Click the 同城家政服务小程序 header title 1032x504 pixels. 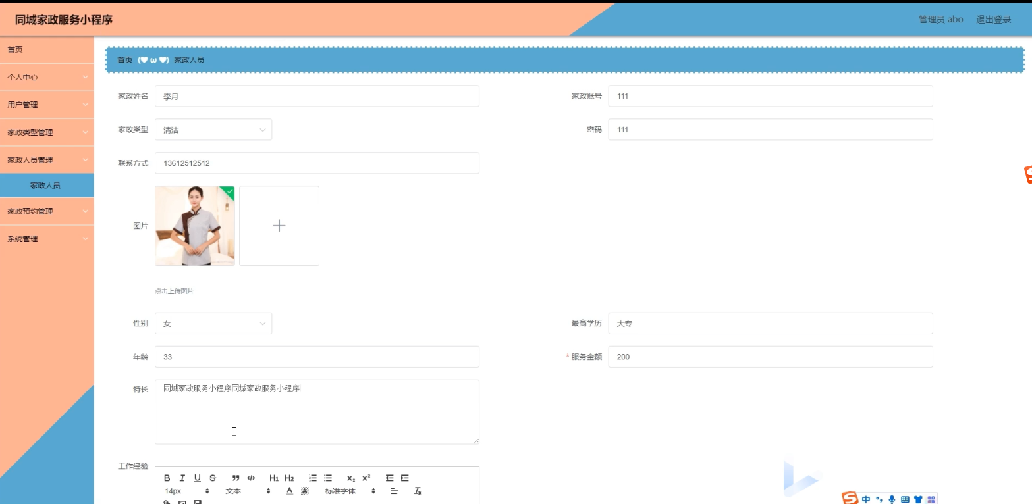(x=64, y=20)
